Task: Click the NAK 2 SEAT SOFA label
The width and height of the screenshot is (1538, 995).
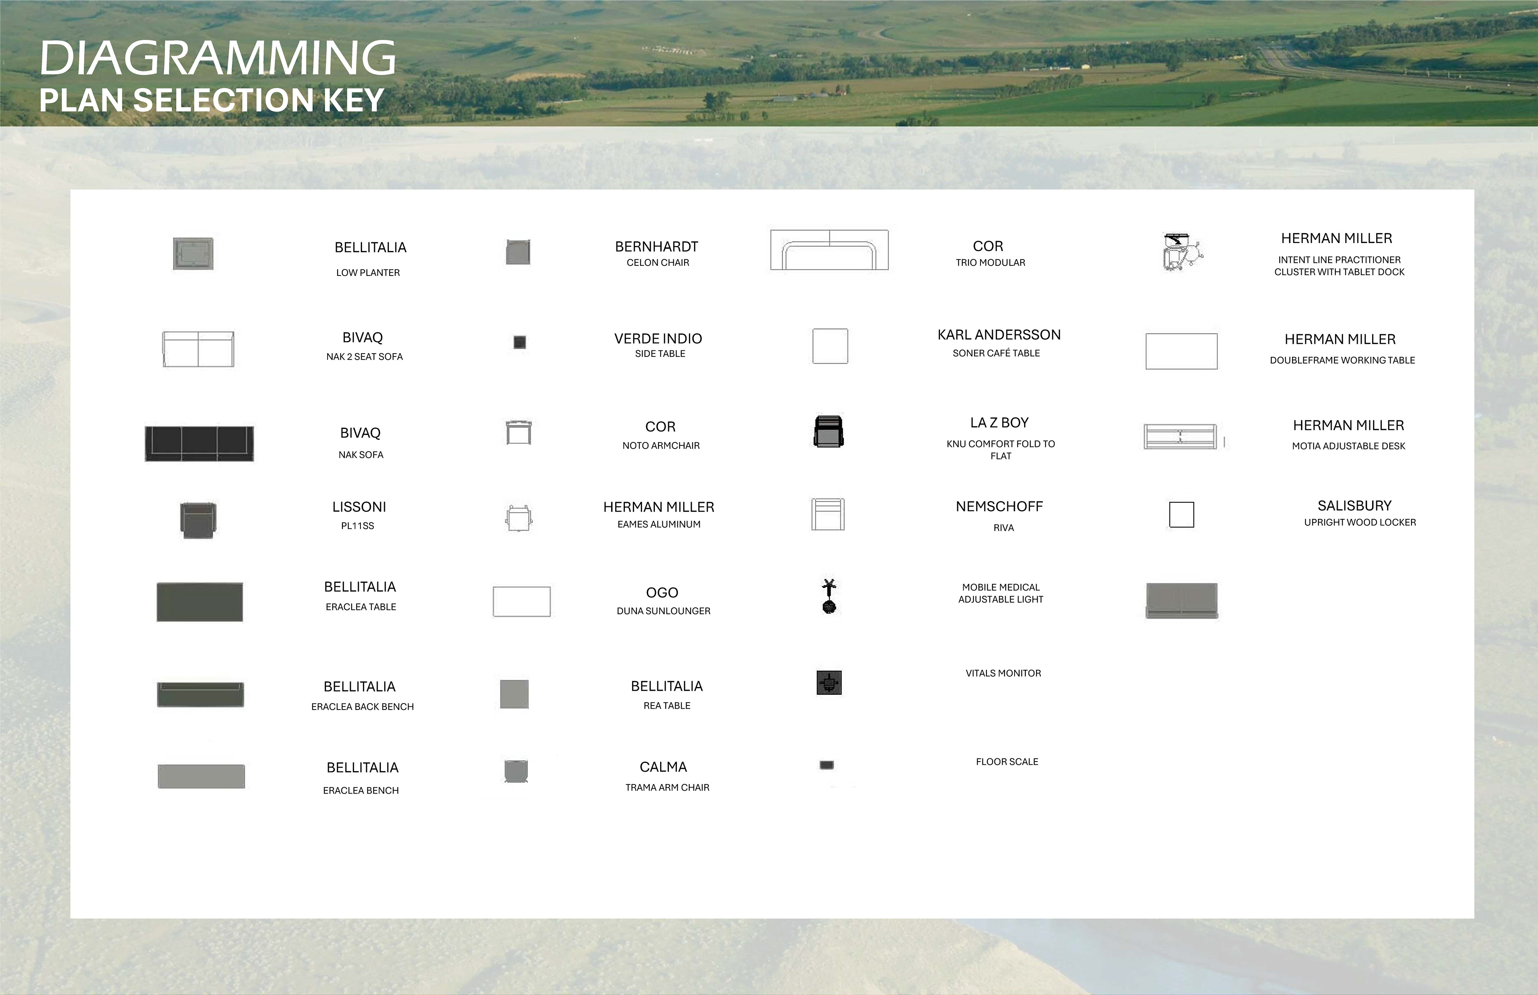Action: click(364, 357)
